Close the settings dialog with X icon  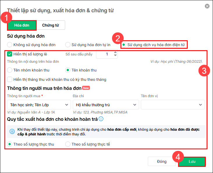207,6
